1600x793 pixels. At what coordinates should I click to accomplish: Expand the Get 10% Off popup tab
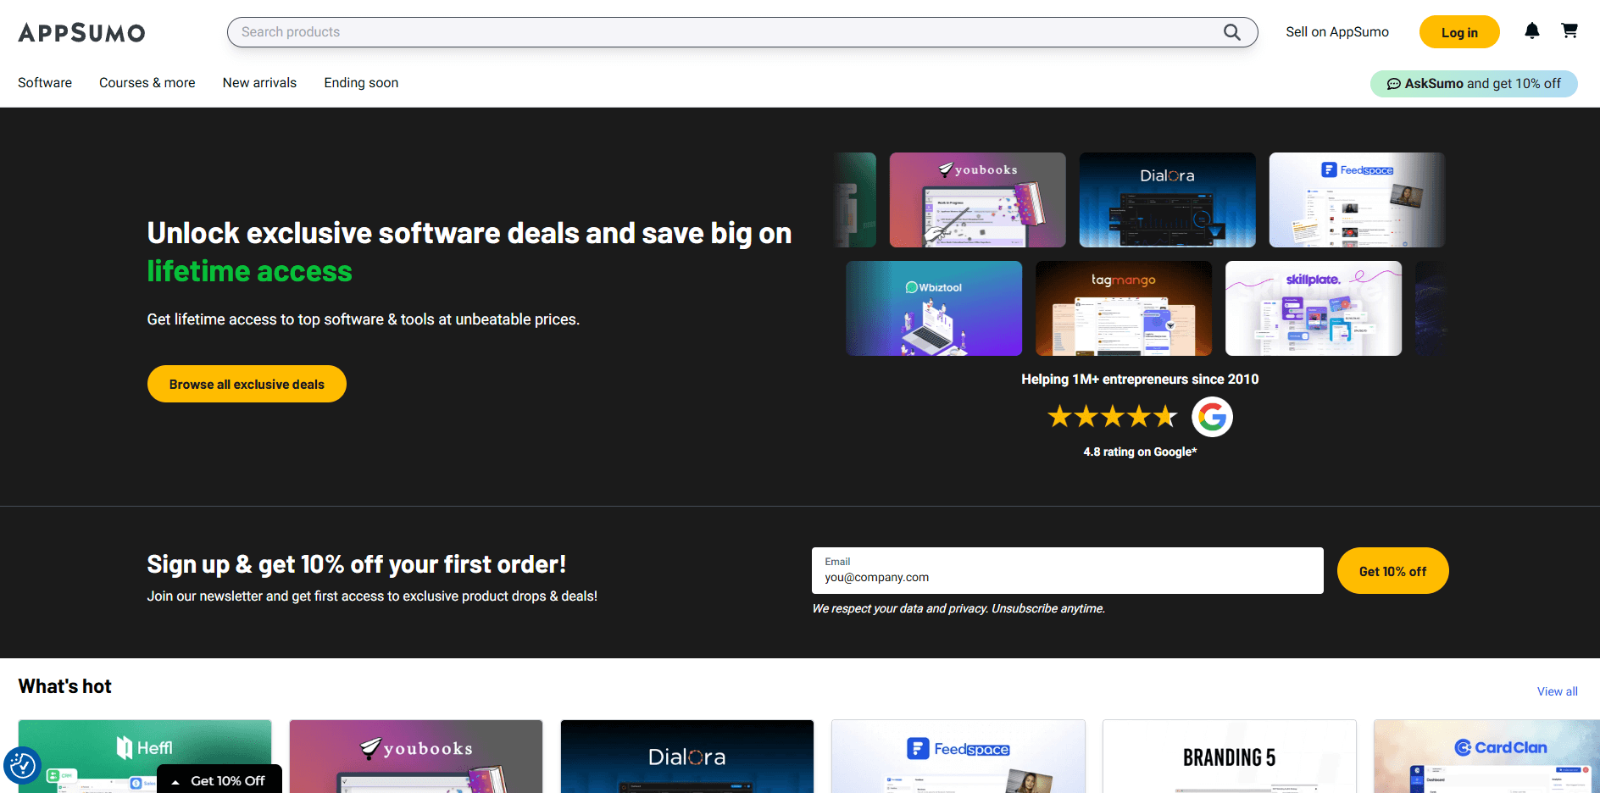(x=219, y=780)
